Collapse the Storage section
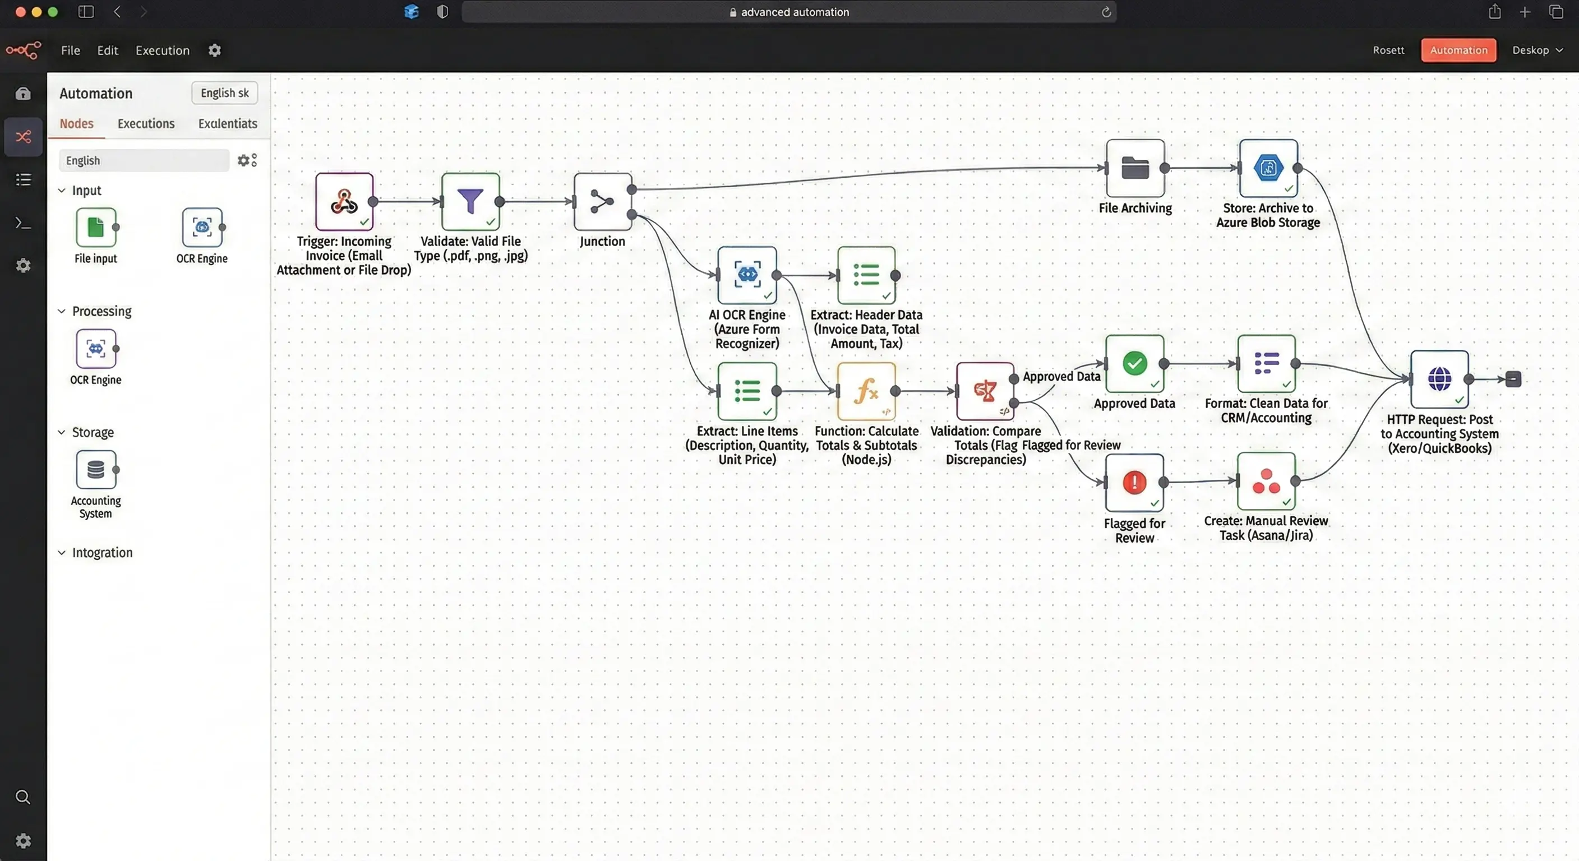Image resolution: width=1579 pixels, height=861 pixels. coord(62,432)
